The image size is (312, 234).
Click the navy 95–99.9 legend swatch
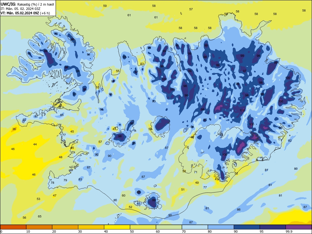pos(273,227)
